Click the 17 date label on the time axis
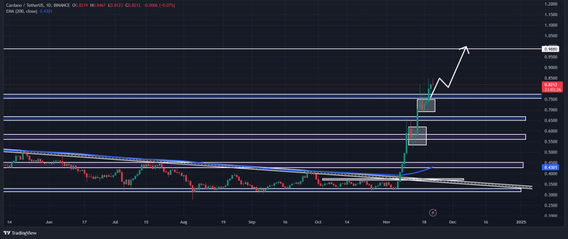Screen dimensions: 568x239 pos(84,222)
